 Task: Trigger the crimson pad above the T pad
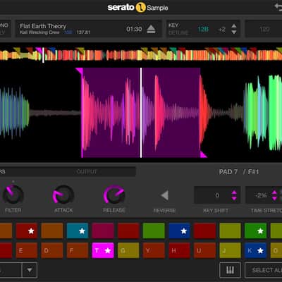[x=103, y=231]
